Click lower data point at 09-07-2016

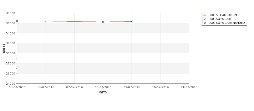click(x=132, y=83)
